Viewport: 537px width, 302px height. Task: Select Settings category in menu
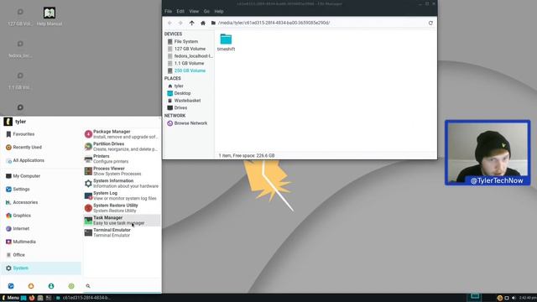click(x=41, y=190)
